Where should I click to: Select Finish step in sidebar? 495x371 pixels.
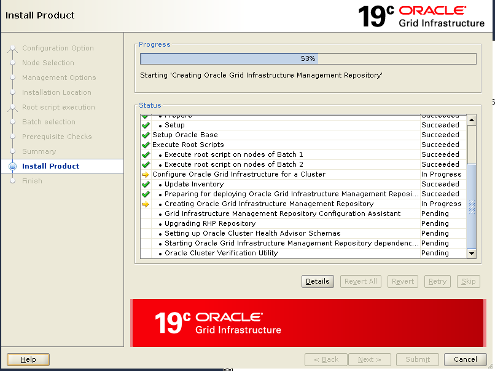(32, 181)
